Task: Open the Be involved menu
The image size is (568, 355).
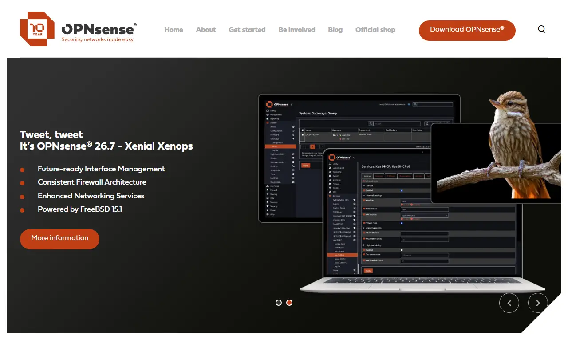Action: (297, 30)
